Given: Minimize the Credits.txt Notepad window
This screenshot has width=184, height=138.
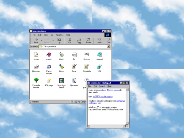Looking at the screenshot, I should 121,83.
